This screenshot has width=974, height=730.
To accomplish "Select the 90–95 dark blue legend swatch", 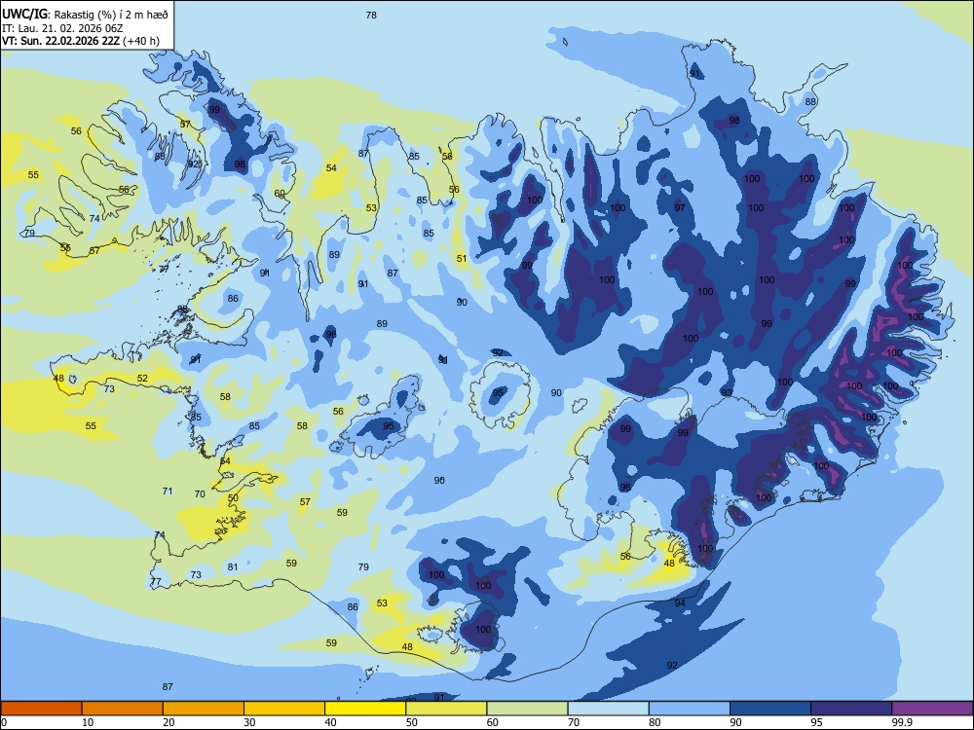I will click(x=770, y=709).
